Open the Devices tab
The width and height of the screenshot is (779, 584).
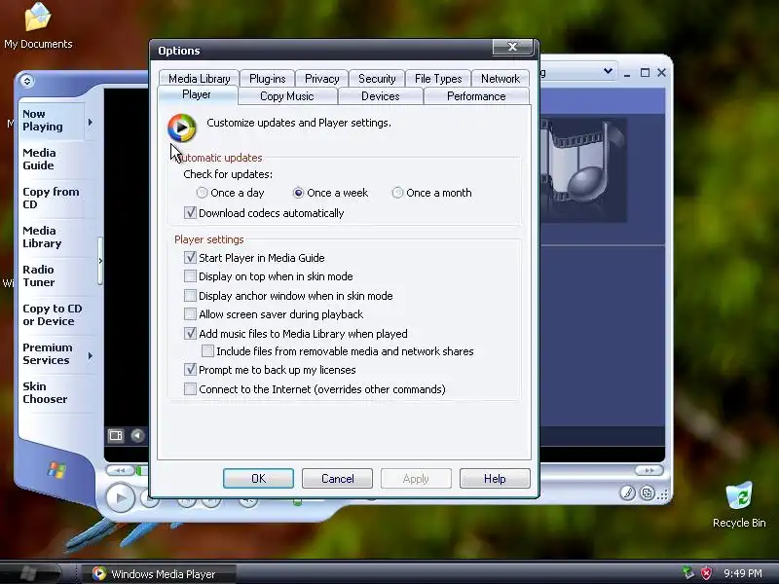pyautogui.click(x=381, y=96)
